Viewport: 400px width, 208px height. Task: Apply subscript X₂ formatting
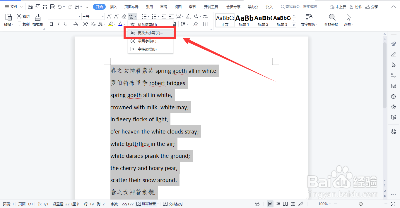tap(93, 24)
